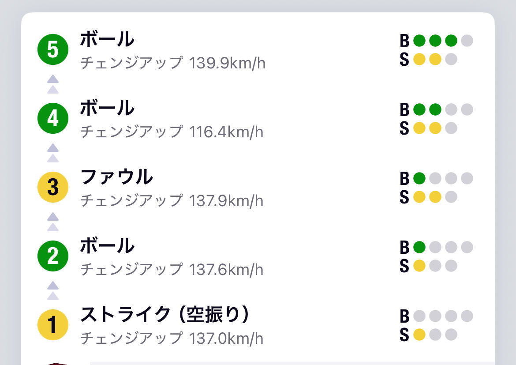Click the green pitch number 4 badge
The height and width of the screenshot is (365, 516).
(x=52, y=118)
